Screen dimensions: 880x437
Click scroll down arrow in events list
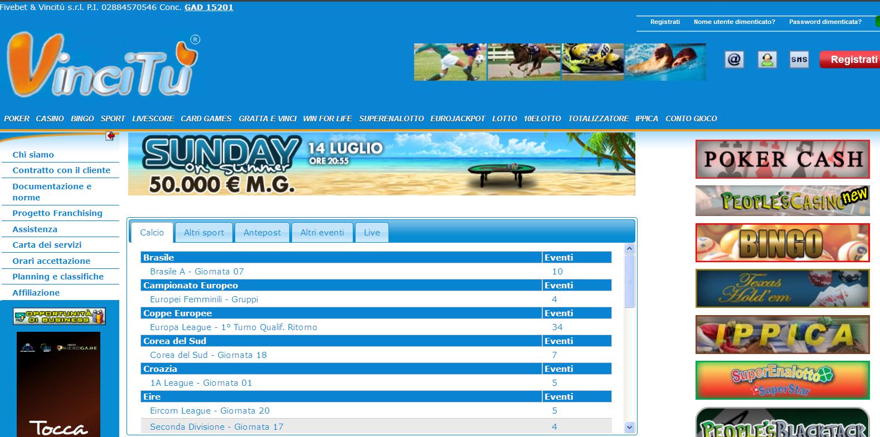(x=630, y=428)
